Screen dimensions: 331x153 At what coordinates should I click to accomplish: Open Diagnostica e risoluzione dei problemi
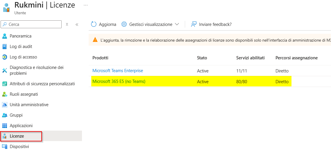point(37,70)
